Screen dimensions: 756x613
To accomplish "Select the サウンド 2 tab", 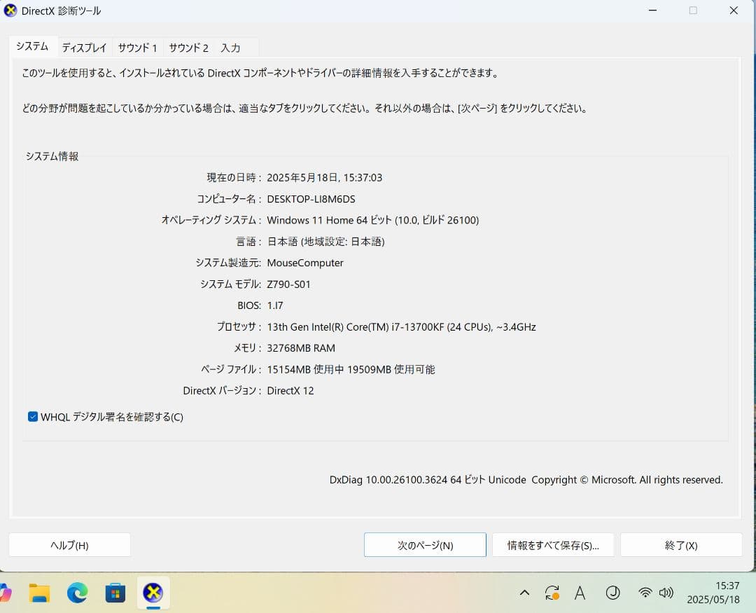I will [x=188, y=47].
